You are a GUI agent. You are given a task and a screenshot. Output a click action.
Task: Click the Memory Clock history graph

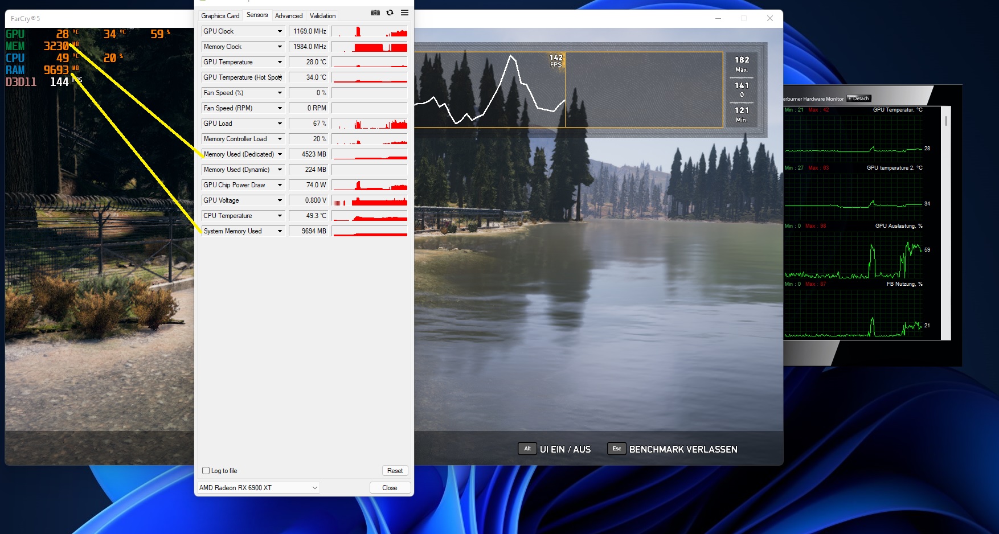370,47
